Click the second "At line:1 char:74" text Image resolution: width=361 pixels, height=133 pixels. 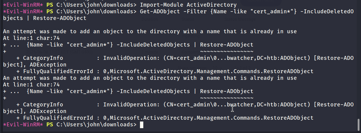(x=32, y=85)
